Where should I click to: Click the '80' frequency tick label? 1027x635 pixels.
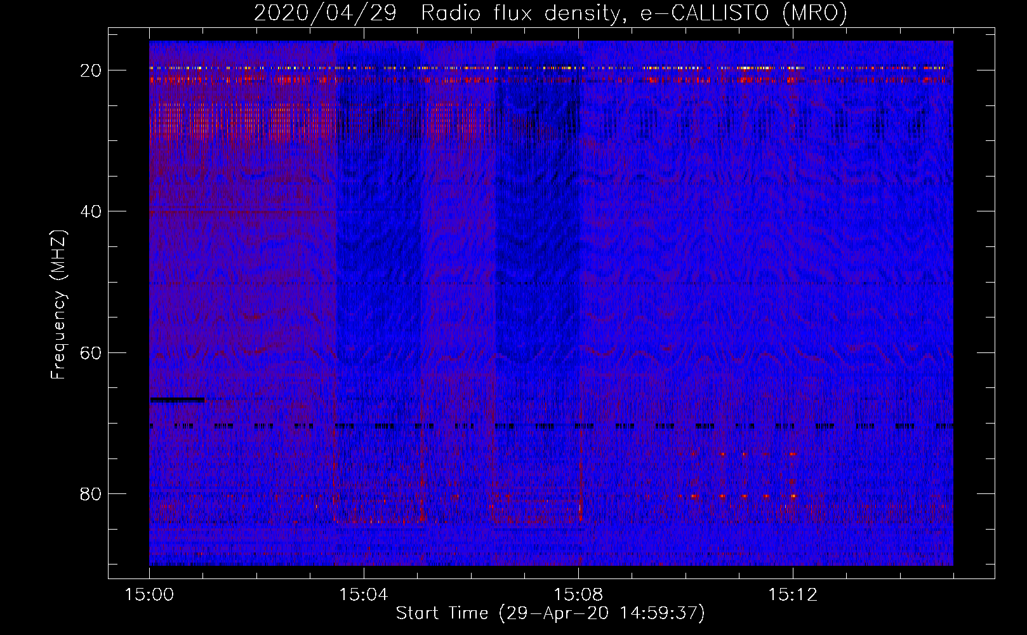(91, 493)
